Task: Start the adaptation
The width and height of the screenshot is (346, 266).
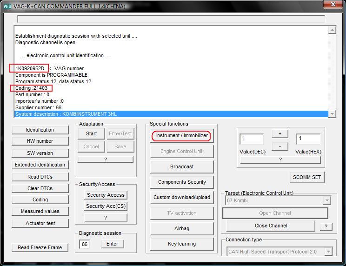Action: pyautogui.click(x=91, y=133)
